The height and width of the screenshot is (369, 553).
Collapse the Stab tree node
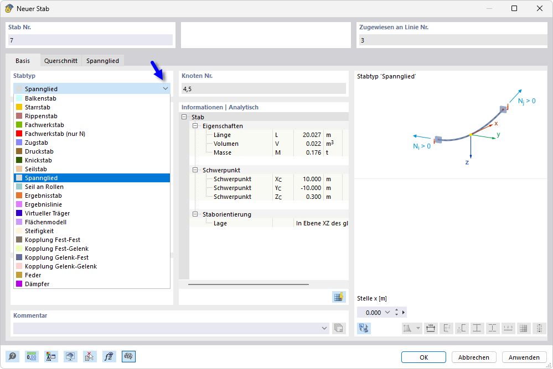(184, 117)
